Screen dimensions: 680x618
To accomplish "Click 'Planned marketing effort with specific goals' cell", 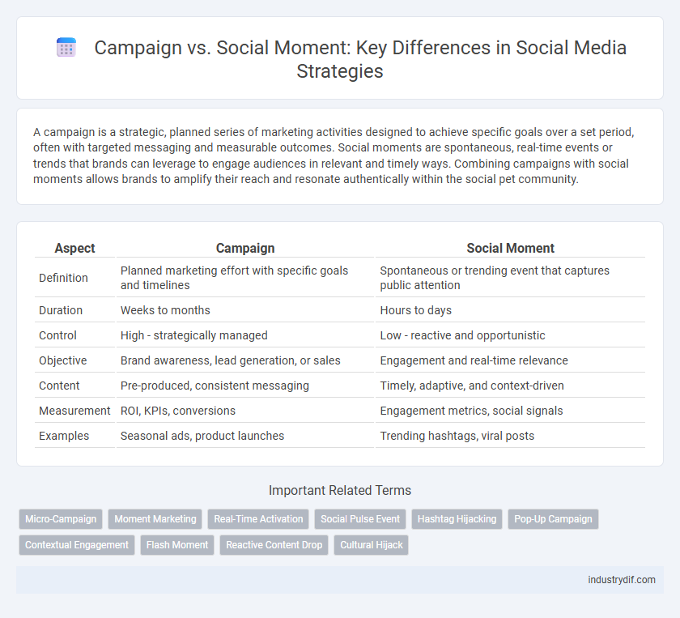I will point(245,278).
